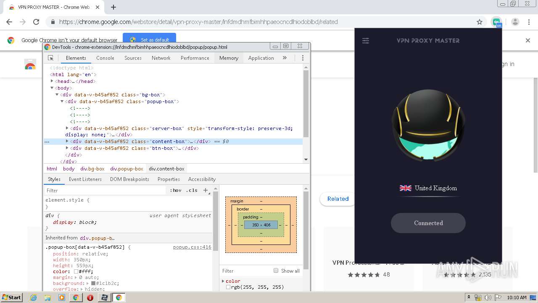Open Internet Explorer from the taskbar
This screenshot has height=303, width=538.
tap(34, 298)
